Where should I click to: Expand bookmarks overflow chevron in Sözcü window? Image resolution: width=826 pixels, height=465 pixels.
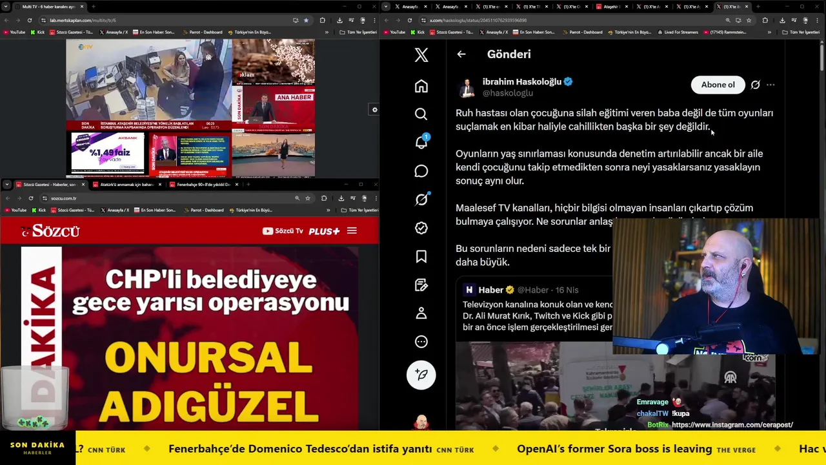point(328,210)
